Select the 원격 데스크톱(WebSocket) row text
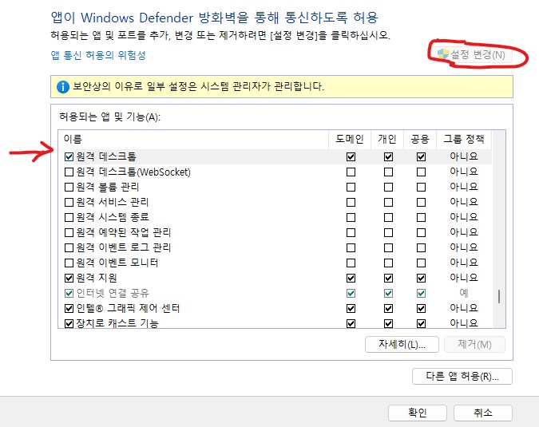 [133, 172]
